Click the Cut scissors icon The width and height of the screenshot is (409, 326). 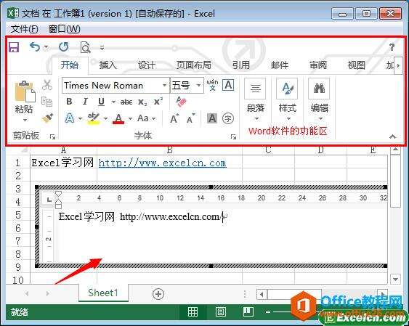pyautogui.click(x=47, y=85)
